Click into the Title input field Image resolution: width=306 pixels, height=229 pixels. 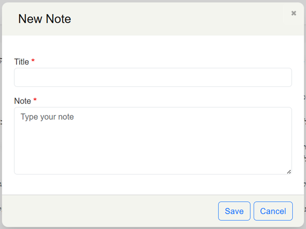click(152, 77)
